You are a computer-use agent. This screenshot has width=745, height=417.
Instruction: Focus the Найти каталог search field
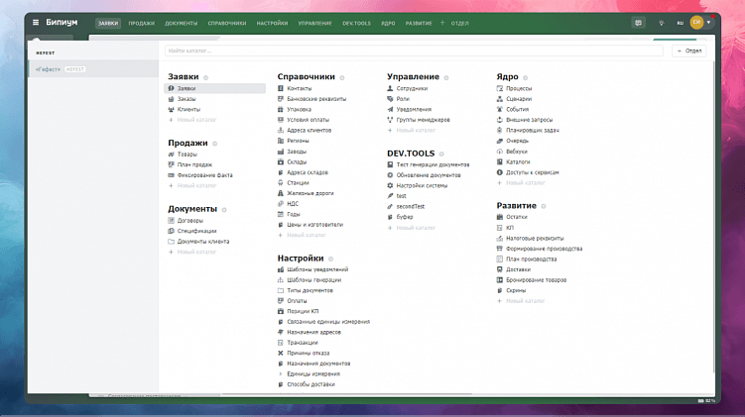coord(414,51)
